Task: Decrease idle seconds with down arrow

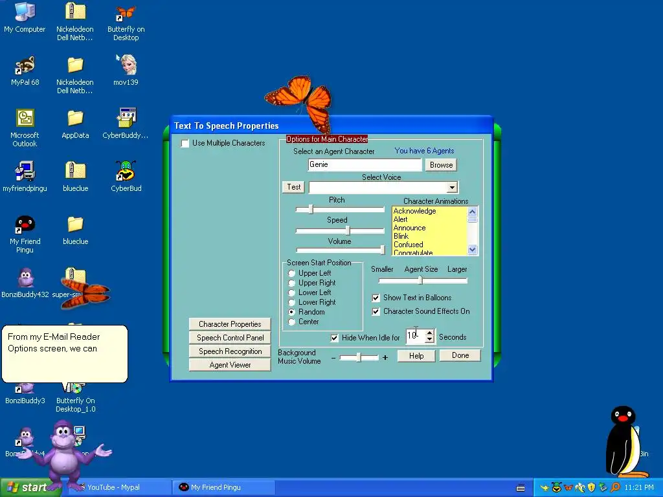Action: point(430,340)
